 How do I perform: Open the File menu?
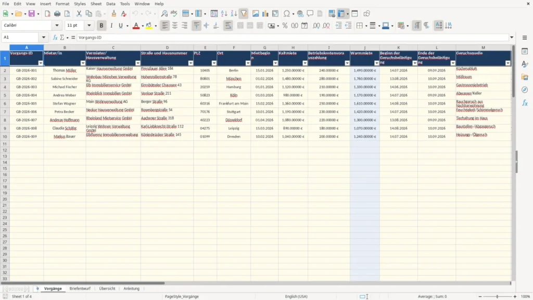coord(6,4)
